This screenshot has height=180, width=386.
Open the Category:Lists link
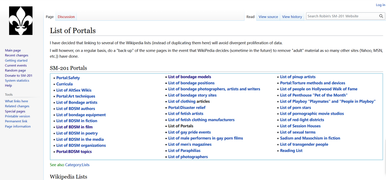pos(77,165)
